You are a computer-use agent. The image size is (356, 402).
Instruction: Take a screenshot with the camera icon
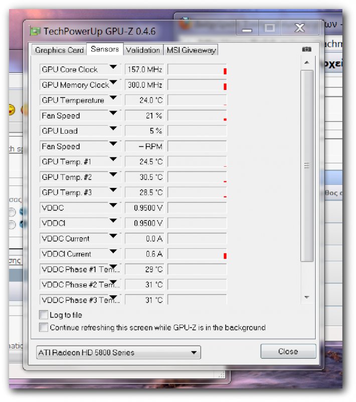[306, 49]
